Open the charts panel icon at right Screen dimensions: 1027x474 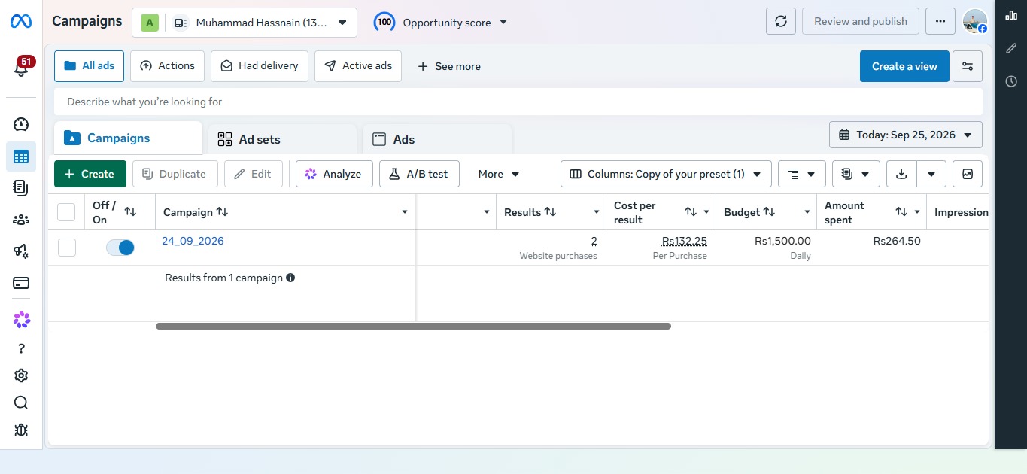pos(1011,15)
